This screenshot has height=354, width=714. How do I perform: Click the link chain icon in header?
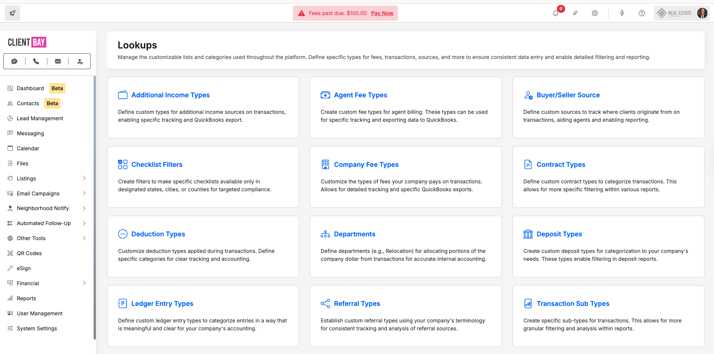coord(575,13)
